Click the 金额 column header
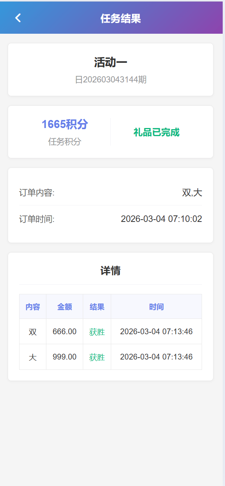The width and height of the screenshot is (225, 486). coord(64,307)
